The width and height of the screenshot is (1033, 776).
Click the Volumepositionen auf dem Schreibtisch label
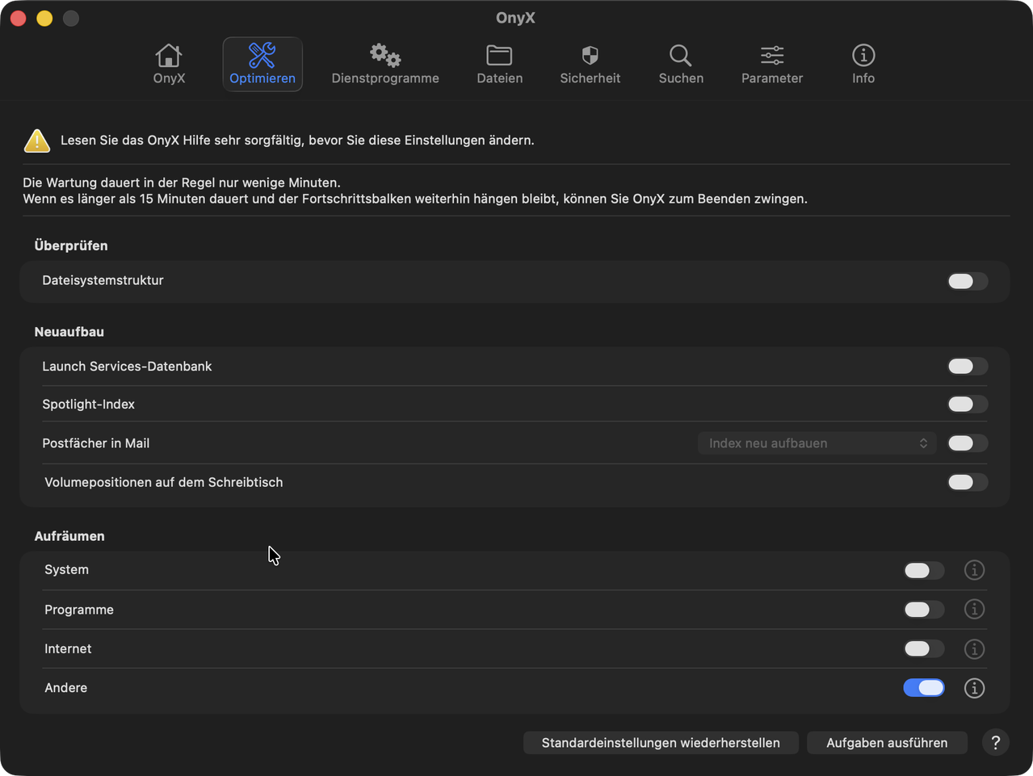click(x=163, y=482)
